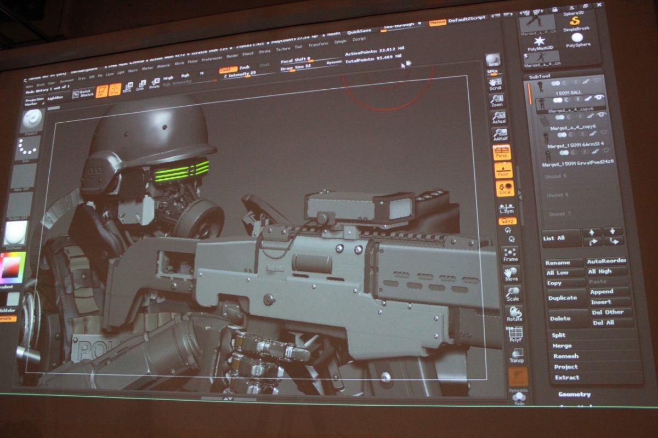658x438 pixels.
Task: Select the Rotate transform icon in top shelf
Action: [155, 84]
